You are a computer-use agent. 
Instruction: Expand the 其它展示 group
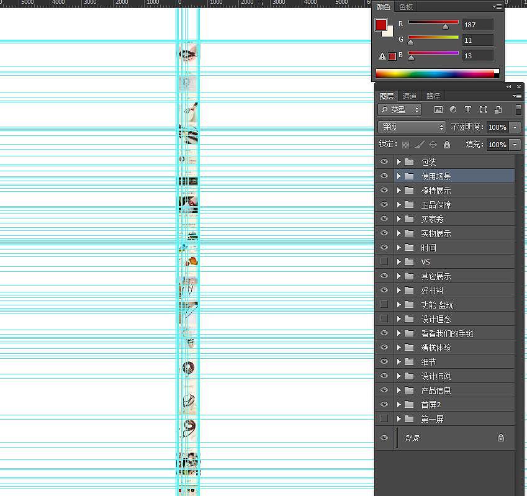click(x=399, y=276)
